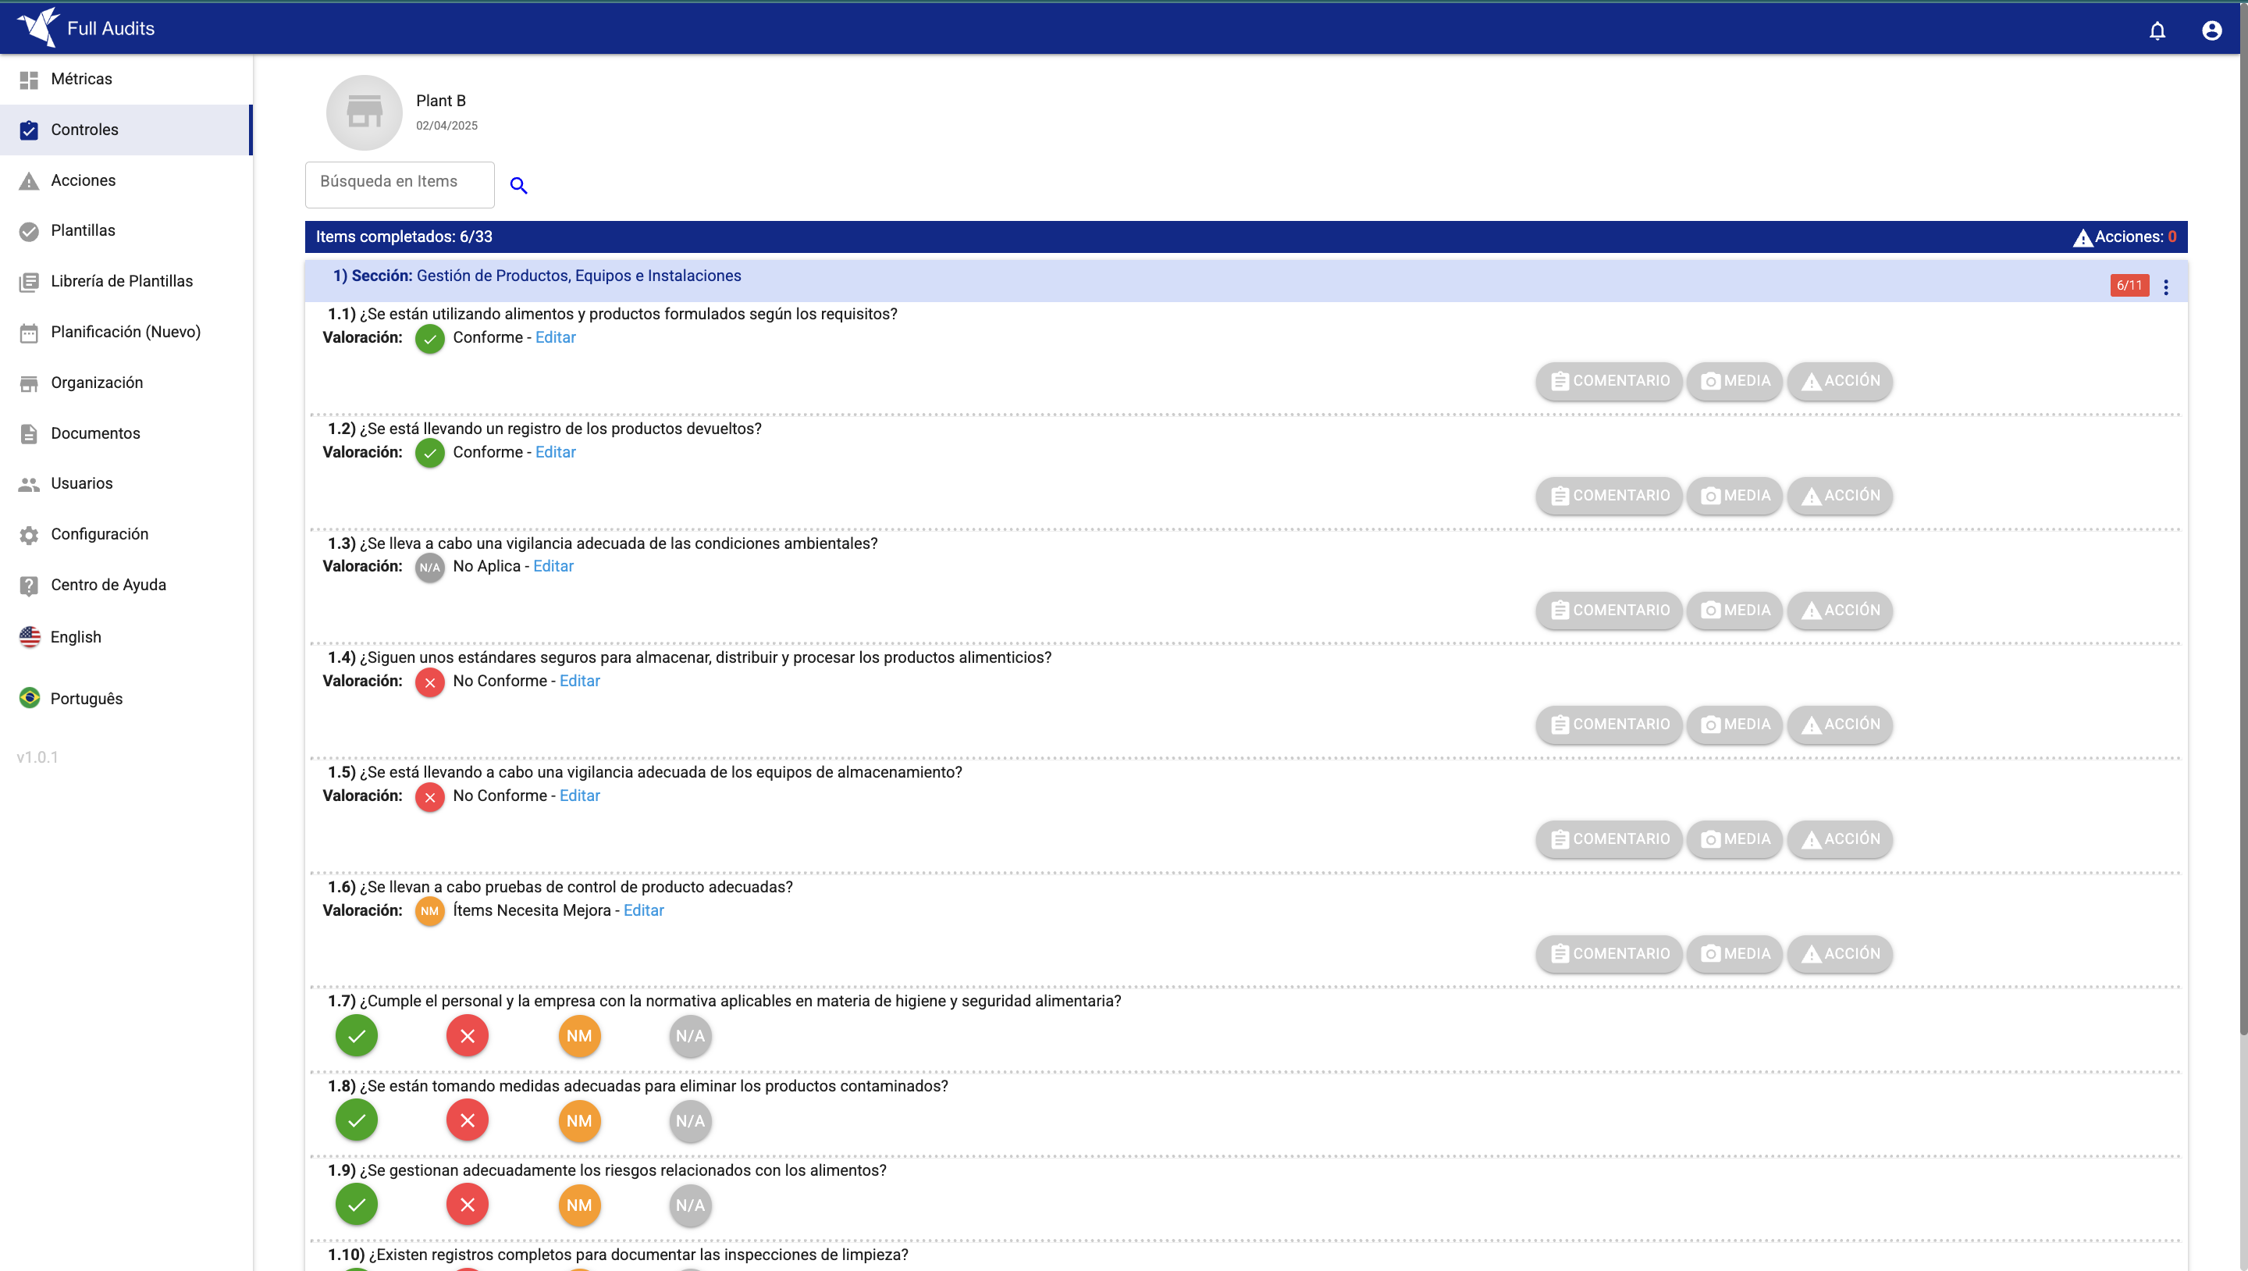
Task: Edit the rating of item 1.4
Action: coord(579,681)
